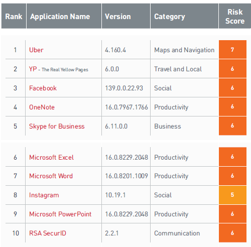Select Microsoft PowerPoint's risk score cell
Screen dimensions: 251x247
[232, 214]
